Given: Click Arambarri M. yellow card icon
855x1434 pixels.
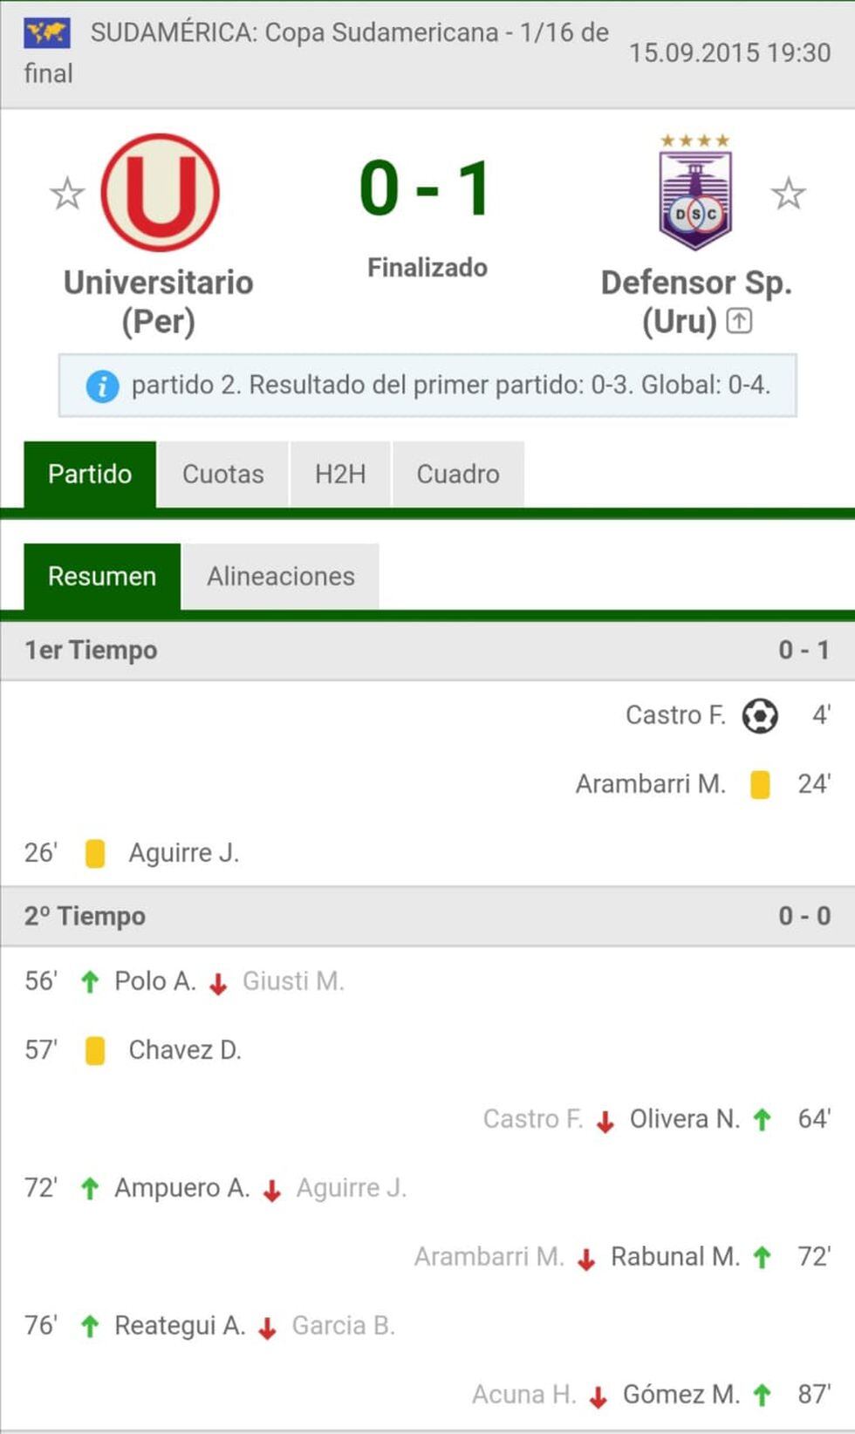Looking at the screenshot, I should (x=760, y=784).
